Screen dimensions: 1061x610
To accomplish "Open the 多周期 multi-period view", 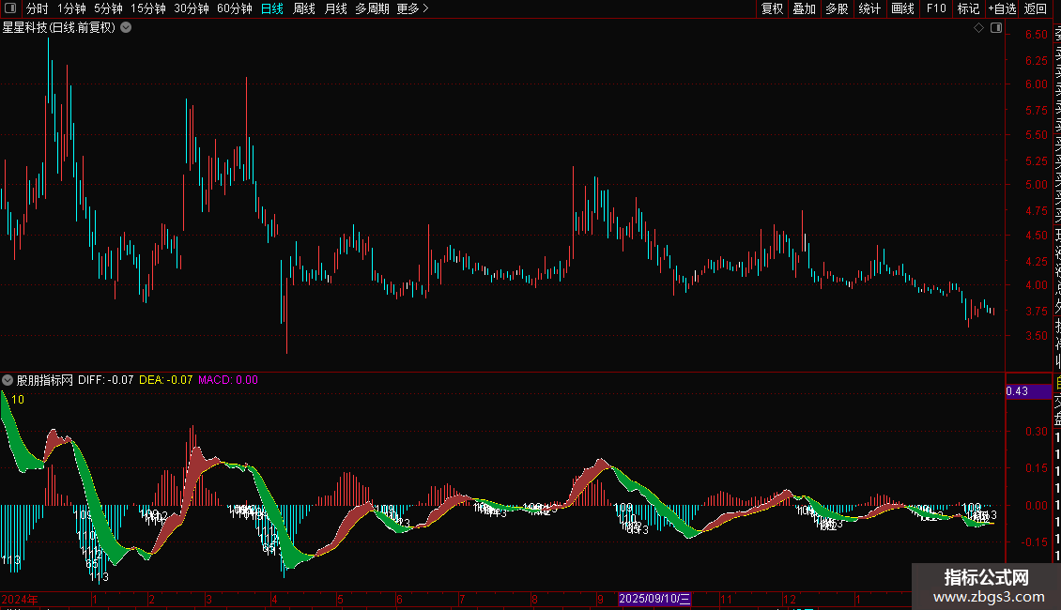I will (x=372, y=8).
